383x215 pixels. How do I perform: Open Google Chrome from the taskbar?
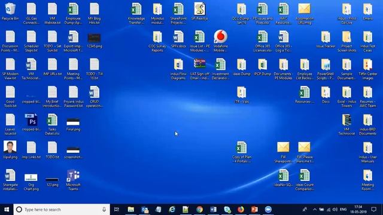(x=199, y=210)
